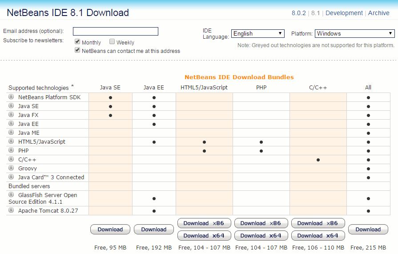This screenshot has height=254, width=398.
Task: Download C/C++ bundle x64
Action: [x=318, y=236]
